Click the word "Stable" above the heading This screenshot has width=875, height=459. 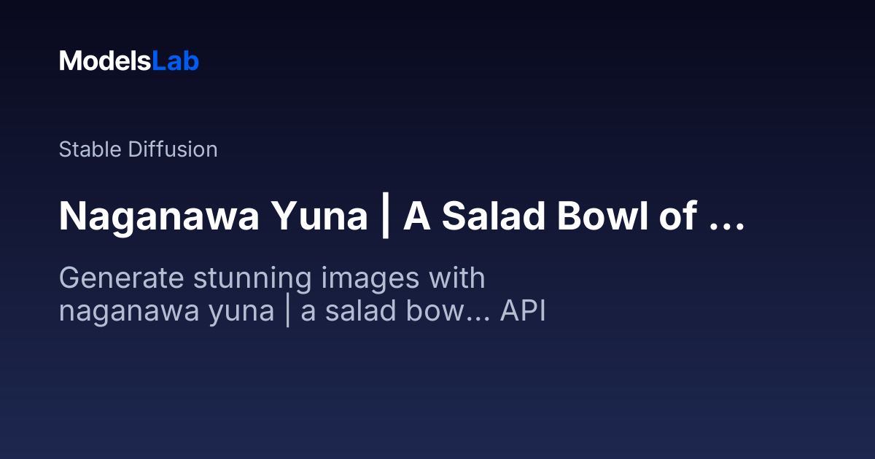90,149
